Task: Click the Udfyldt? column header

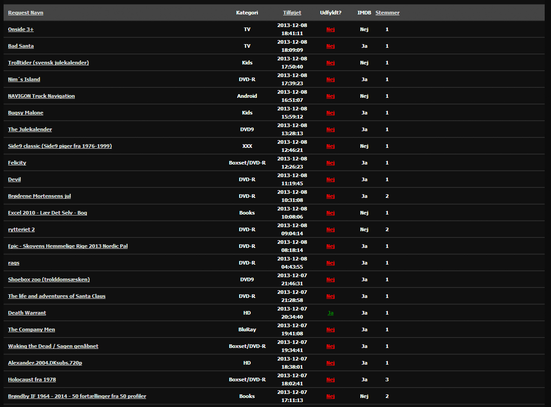Action: pos(331,13)
